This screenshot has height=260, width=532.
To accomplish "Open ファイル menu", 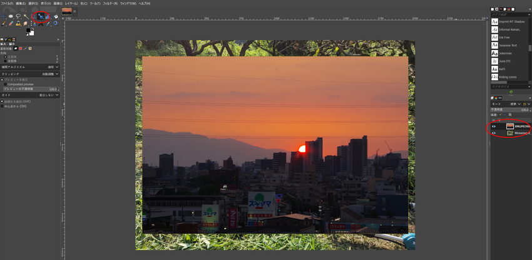I will 7,3.
